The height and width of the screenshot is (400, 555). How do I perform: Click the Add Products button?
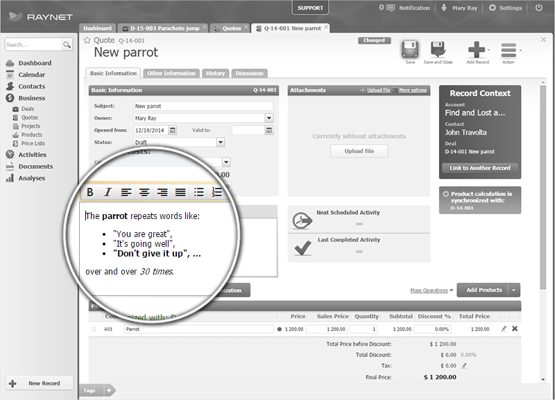[x=484, y=290]
